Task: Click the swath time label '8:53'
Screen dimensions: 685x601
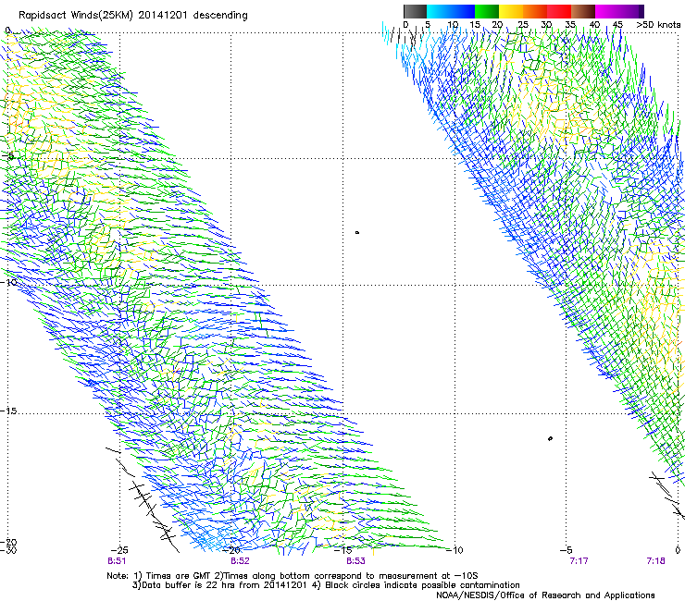Action: point(355,561)
